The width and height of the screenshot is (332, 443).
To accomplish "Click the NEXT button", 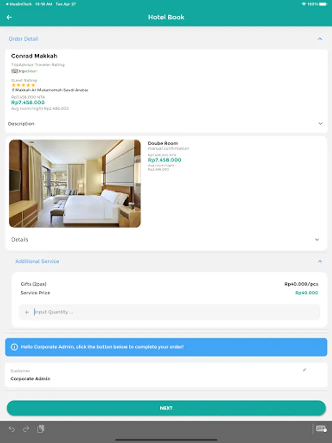I will point(166,408).
